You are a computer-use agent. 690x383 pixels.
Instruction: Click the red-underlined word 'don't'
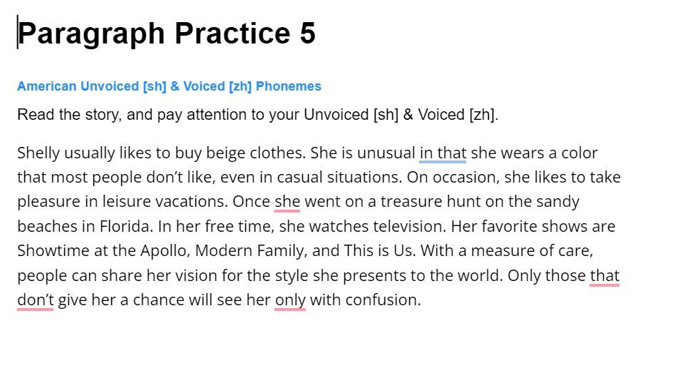[x=35, y=300]
